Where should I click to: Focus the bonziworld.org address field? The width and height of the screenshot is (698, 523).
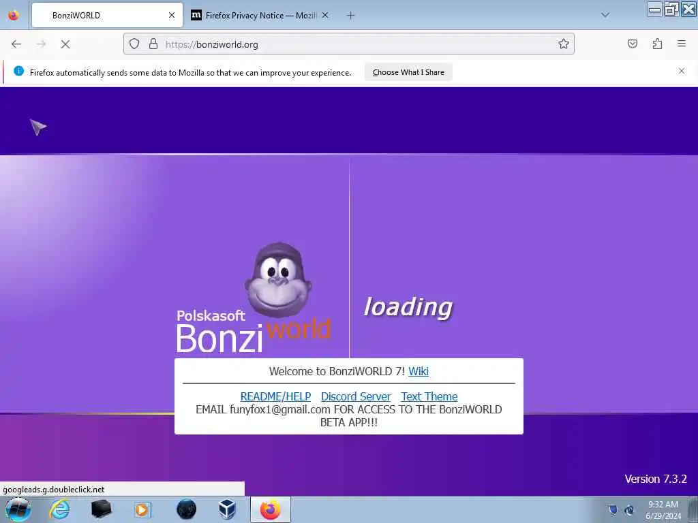pyautogui.click(x=348, y=44)
